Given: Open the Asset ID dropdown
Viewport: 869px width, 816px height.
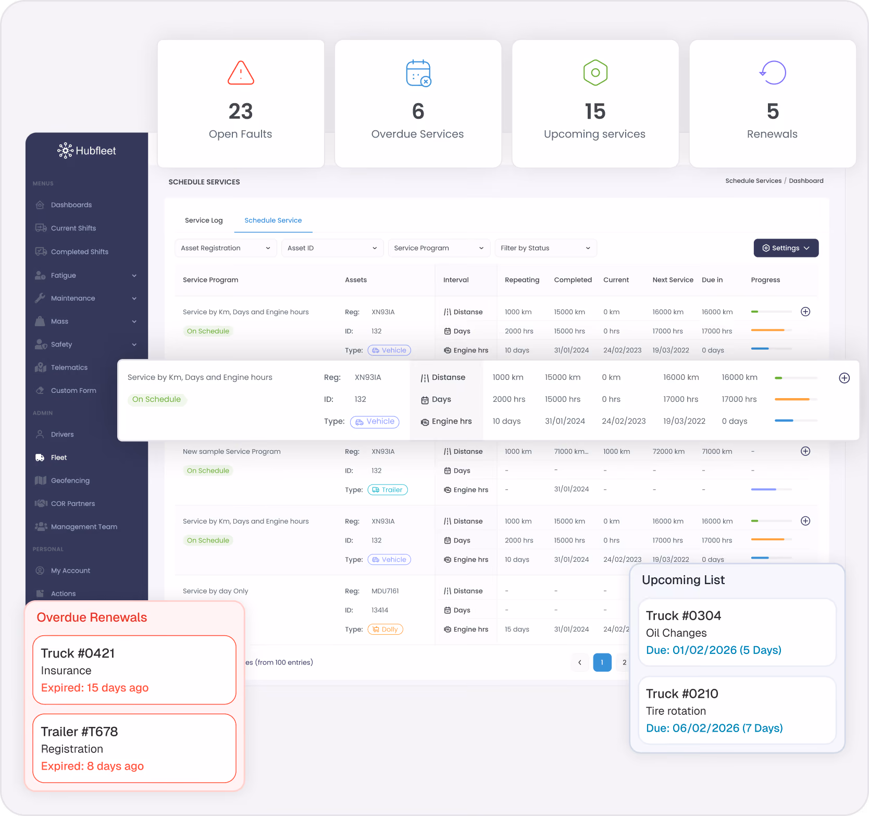Looking at the screenshot, I should point(332,248).
